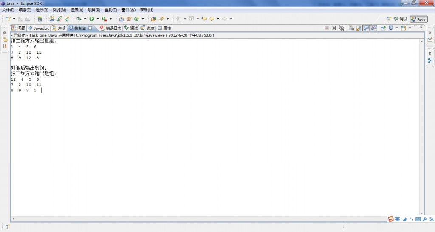This screenshot has height=232, width=435.
Task: Switch to the 进度 tab
Action: click(x=147, y=28)
